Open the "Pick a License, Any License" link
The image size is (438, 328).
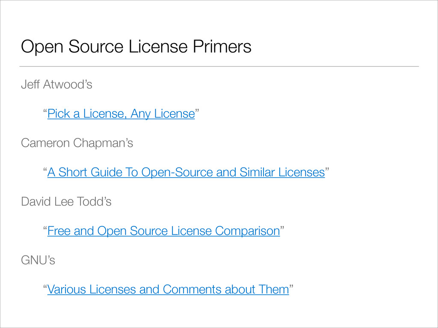pyautogui.click(x=121, y=114)
